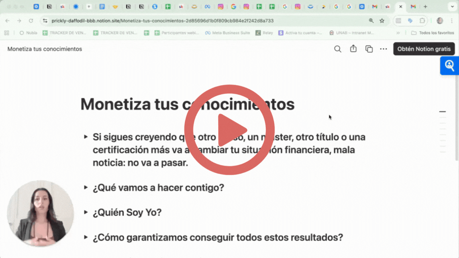Open Activa tu cuenta bookmark
The image size is (459, 258).
300,33
